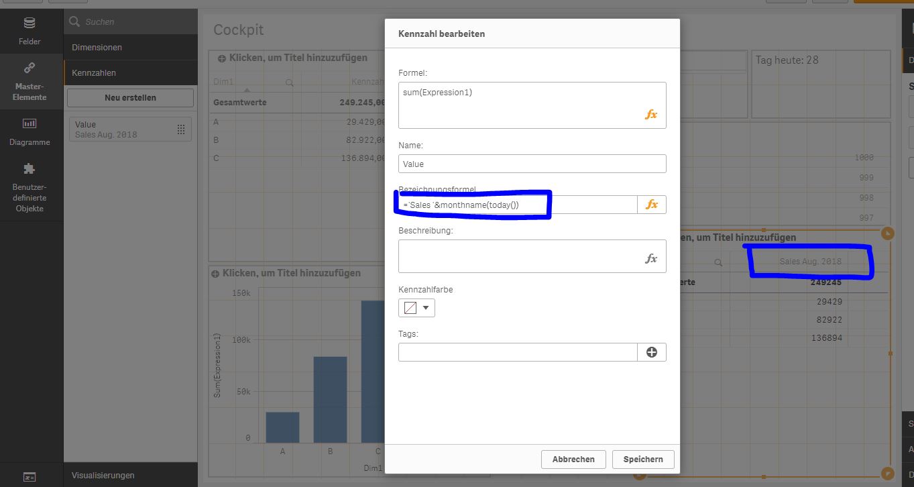The width and height of the screenshot is (914, 487).
Task: Click the Sales Aug. 2018 column header
Action: pos(810,262)
